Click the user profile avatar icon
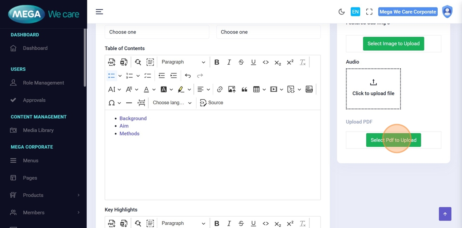This screenshot has height=228, width=462. click(447, 12)
